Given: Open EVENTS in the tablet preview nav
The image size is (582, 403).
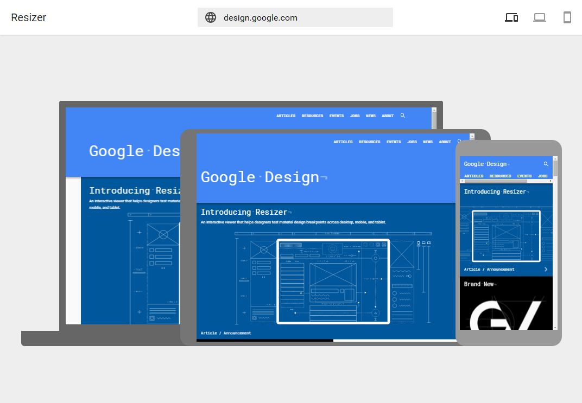Looking at the screenshot, I should click(394, 142).
